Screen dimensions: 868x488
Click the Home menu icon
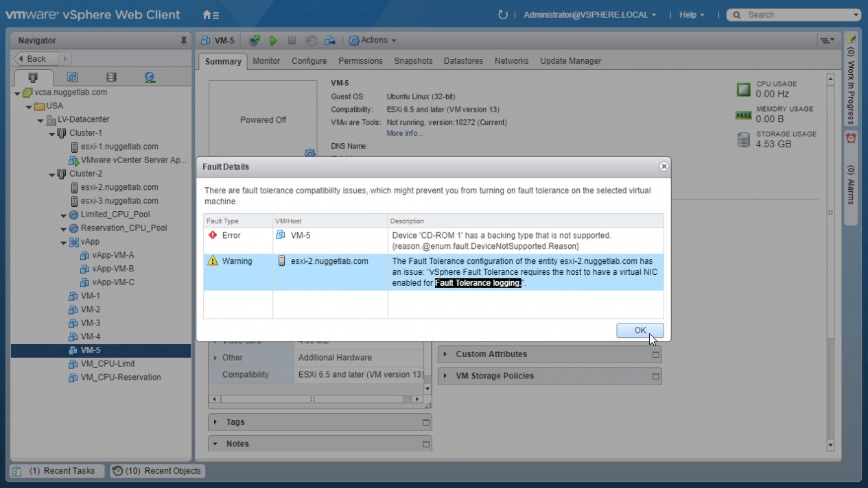pyautogui.click(x=210, y=15)
